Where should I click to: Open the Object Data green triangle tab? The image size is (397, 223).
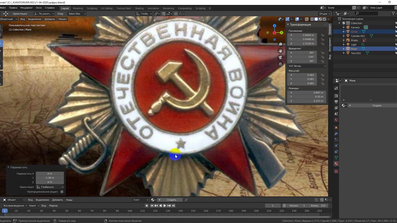[336, 158]
